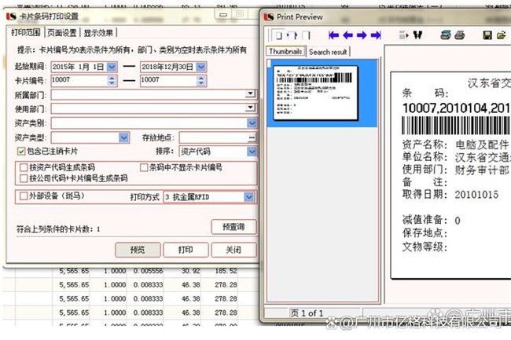This screenshot has width=511, height=340.
Task: Enable 按资产代码生成条码 checkbox
Action: 22,167
